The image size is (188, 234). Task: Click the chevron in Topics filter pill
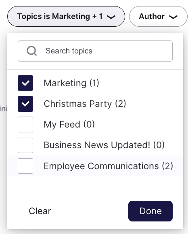click(111, 17)
